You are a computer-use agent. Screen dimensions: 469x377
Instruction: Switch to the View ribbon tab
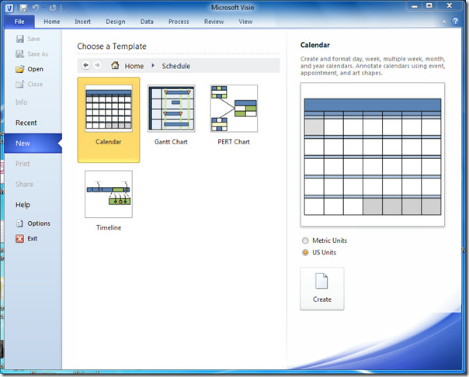245,22
